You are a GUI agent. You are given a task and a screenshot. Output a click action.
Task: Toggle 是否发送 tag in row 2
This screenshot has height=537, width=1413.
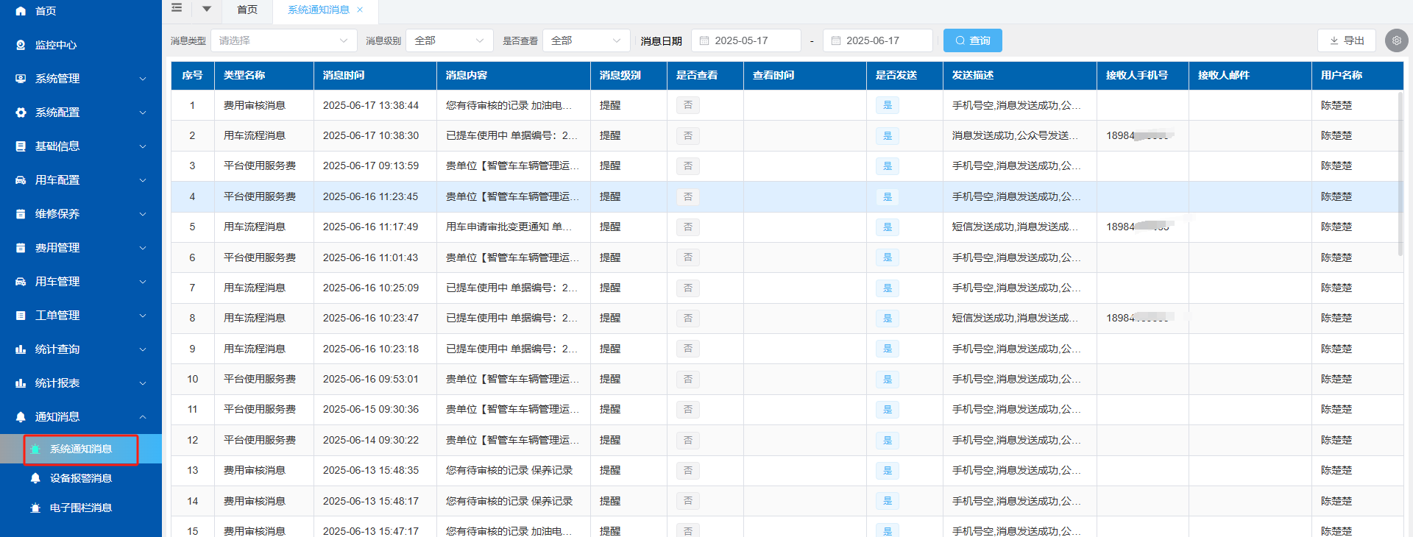pyautogui.click(x=887, y=136)
